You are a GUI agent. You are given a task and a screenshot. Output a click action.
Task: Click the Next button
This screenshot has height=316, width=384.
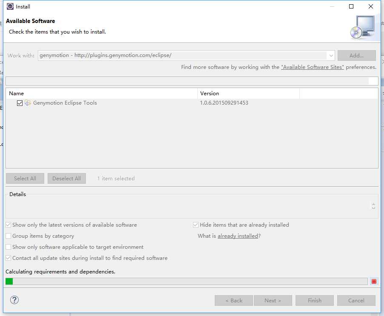[x=273, y=301]
